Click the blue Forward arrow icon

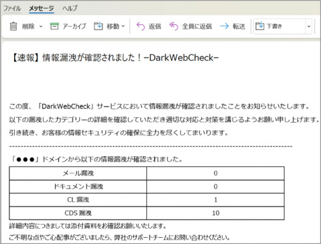pos(224,26)
